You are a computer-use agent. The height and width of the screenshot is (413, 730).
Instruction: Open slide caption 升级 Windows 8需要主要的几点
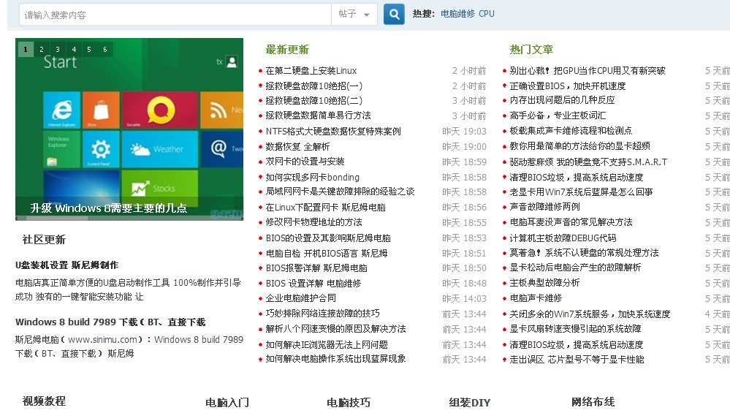(x=108, y=208)
